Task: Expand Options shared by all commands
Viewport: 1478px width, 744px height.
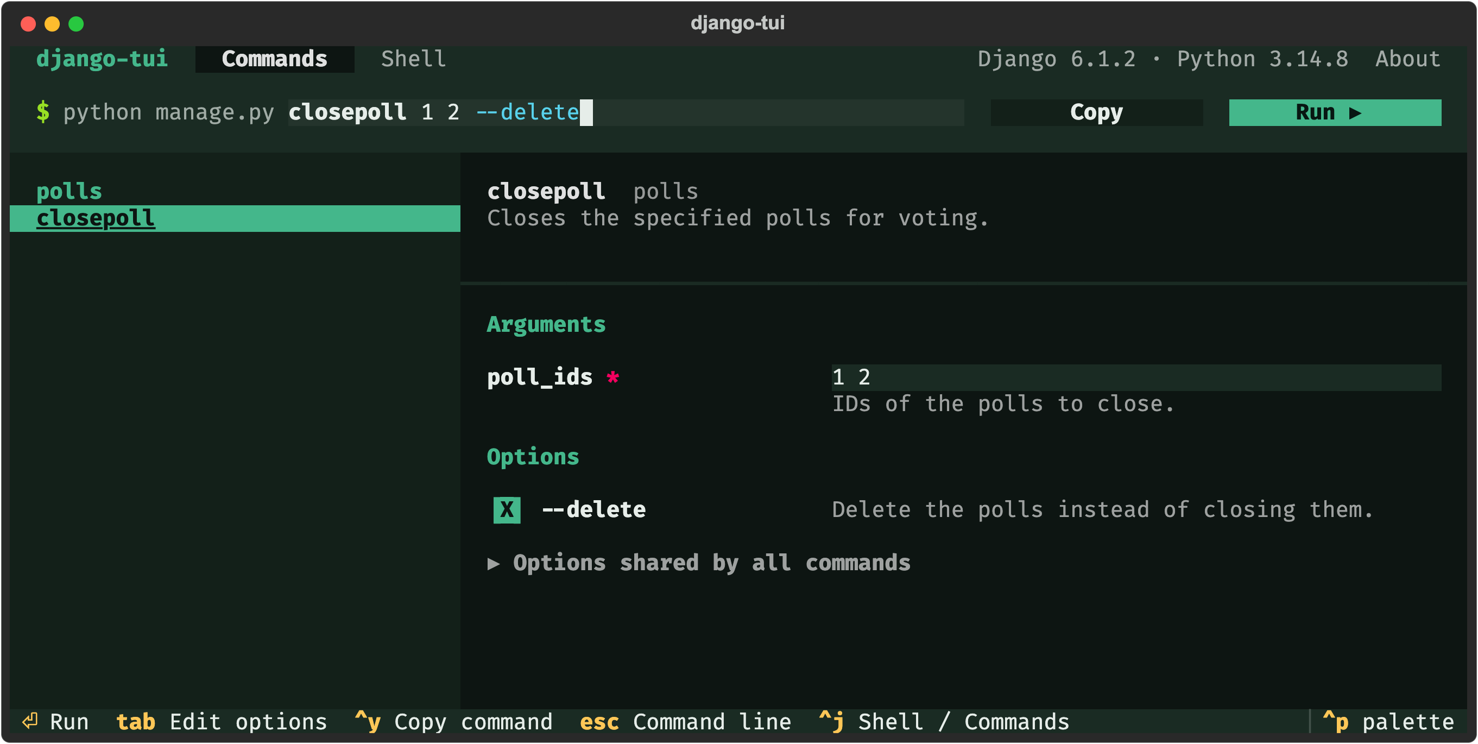Action: 699,563
